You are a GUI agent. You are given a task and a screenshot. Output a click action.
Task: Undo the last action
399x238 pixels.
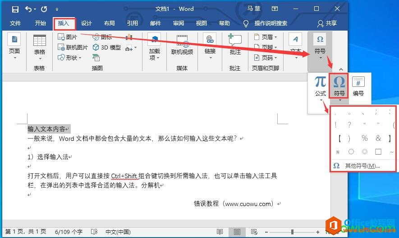28,9
